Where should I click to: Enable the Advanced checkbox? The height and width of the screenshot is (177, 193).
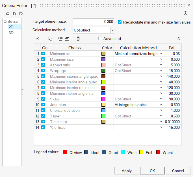(100, 39)
